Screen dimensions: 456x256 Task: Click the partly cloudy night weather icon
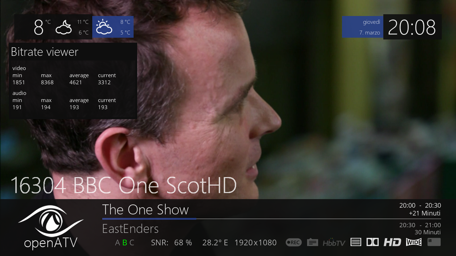64,27
